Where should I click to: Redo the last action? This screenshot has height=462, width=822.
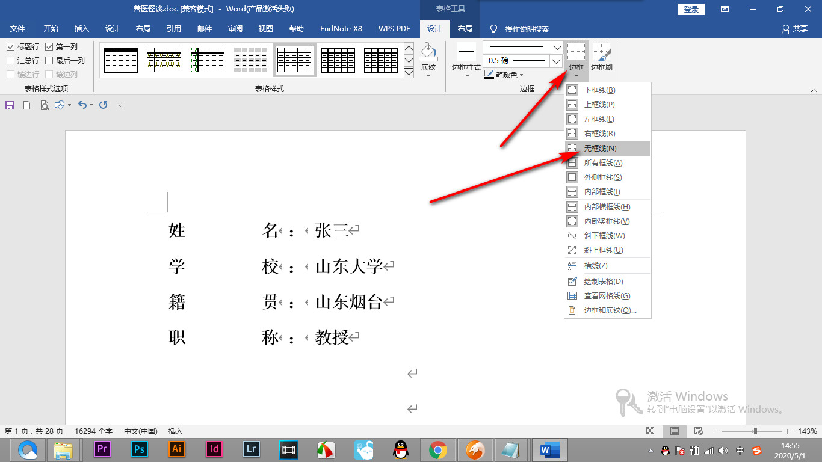coord(104,105)
